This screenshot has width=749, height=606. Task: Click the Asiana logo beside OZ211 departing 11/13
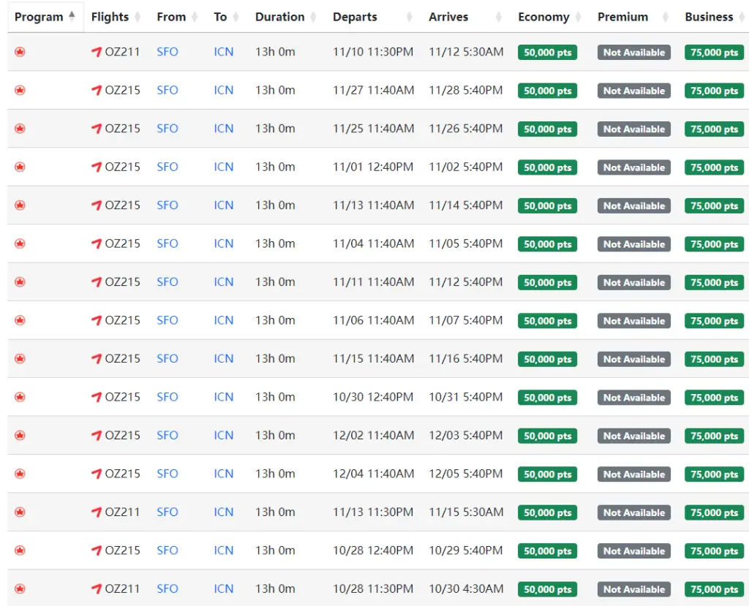pos(97,512)
